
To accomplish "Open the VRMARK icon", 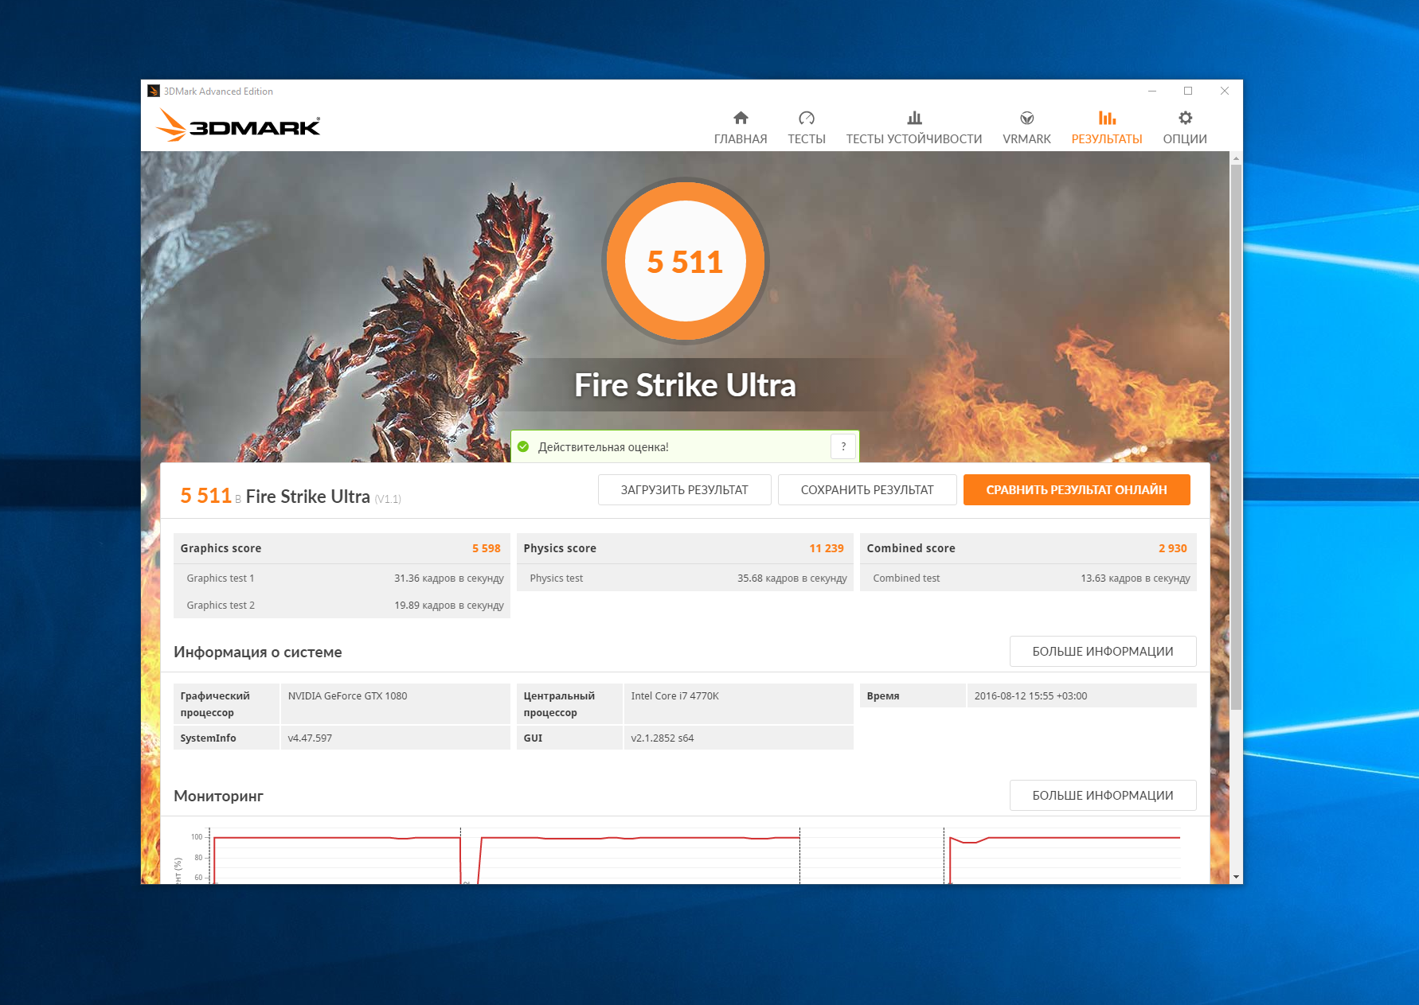I will click(x=1027, y=118).
